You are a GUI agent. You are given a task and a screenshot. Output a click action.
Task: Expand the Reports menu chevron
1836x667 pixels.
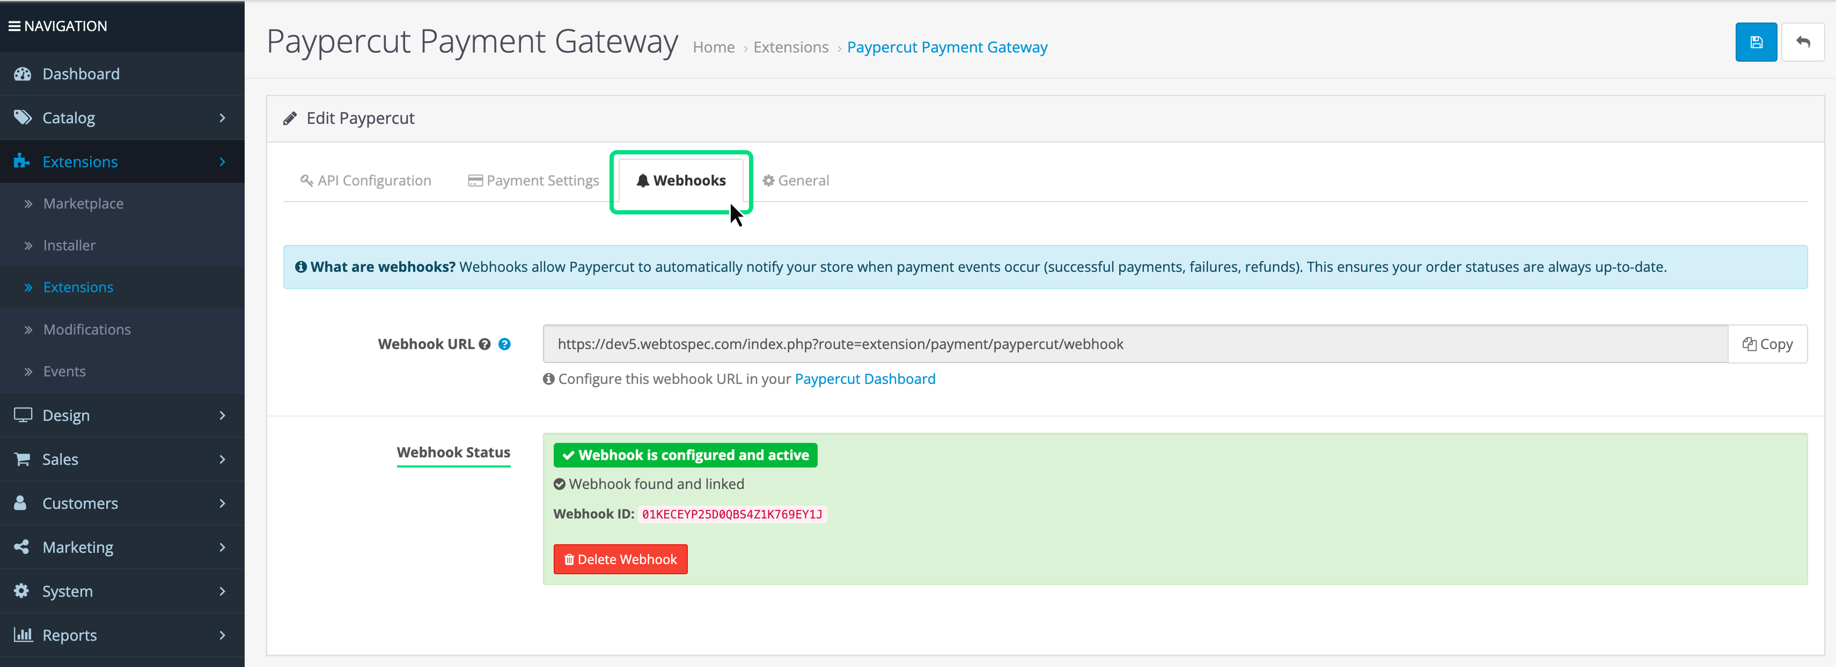coord(222,635)
